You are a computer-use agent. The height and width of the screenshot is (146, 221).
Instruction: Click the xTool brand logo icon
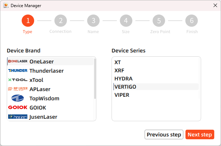click(x=18, y=80)
